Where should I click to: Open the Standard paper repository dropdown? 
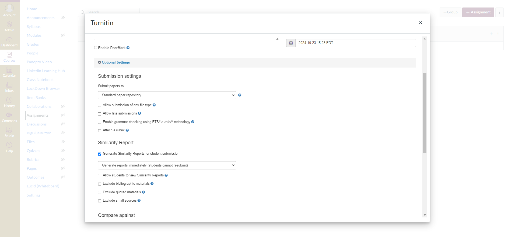coord(167,95)
